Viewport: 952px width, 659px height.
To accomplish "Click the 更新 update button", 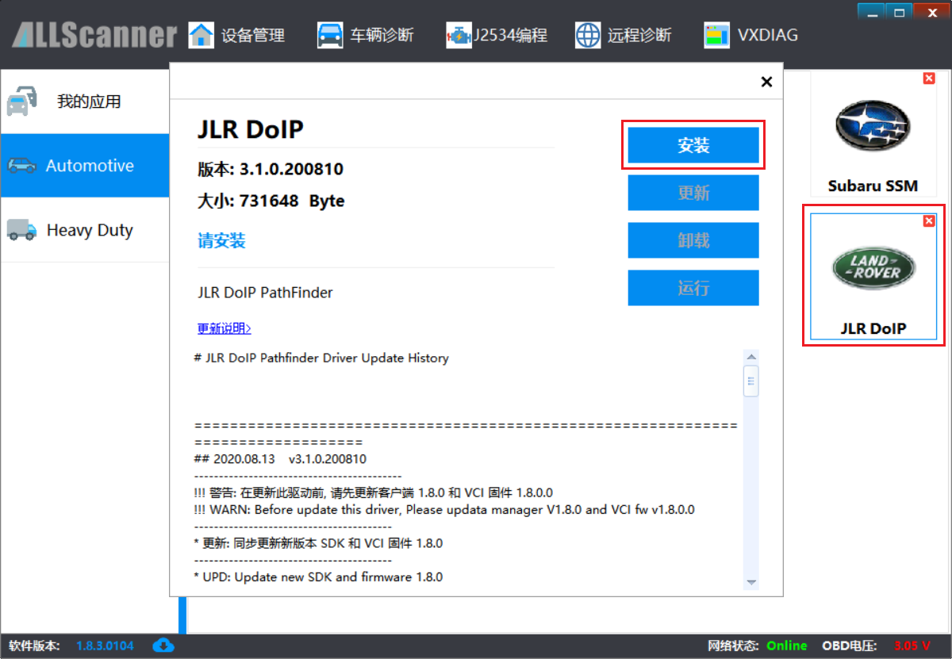I will click(693, 193).
